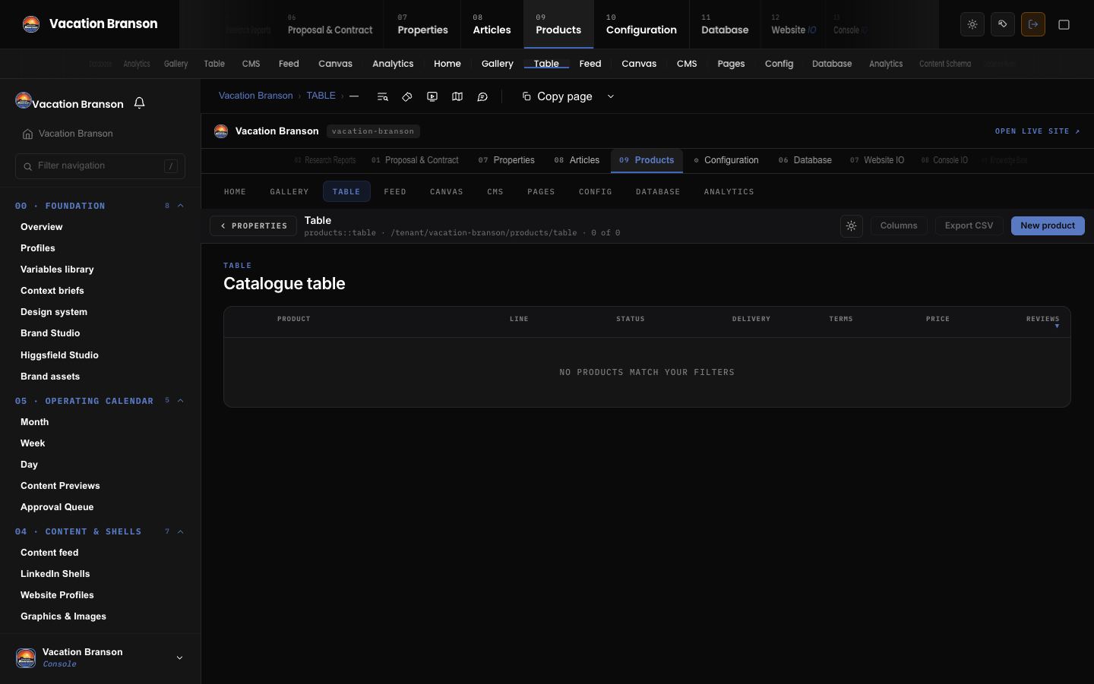Click the notifications bell beside Vacation Branson
1094x684 pixels.
[140, 103]
